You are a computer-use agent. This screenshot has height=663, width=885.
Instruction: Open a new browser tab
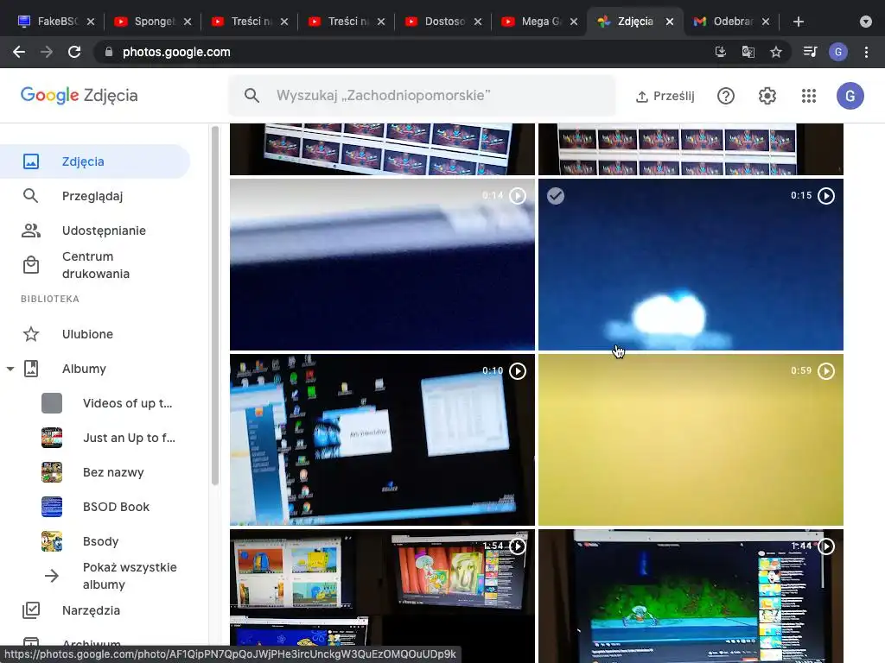point(798,22)
